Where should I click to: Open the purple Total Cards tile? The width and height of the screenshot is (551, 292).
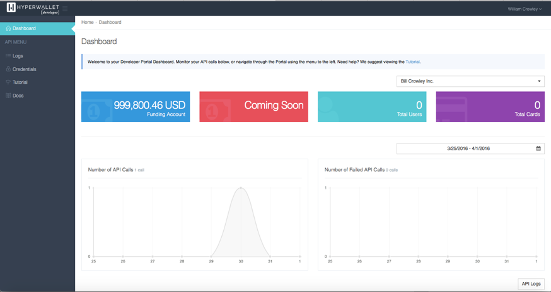(490, 106)
